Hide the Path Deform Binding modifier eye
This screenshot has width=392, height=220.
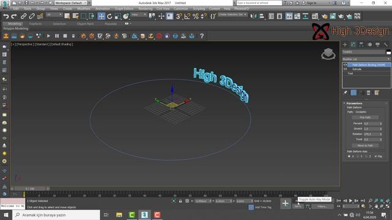pos(345,65)
